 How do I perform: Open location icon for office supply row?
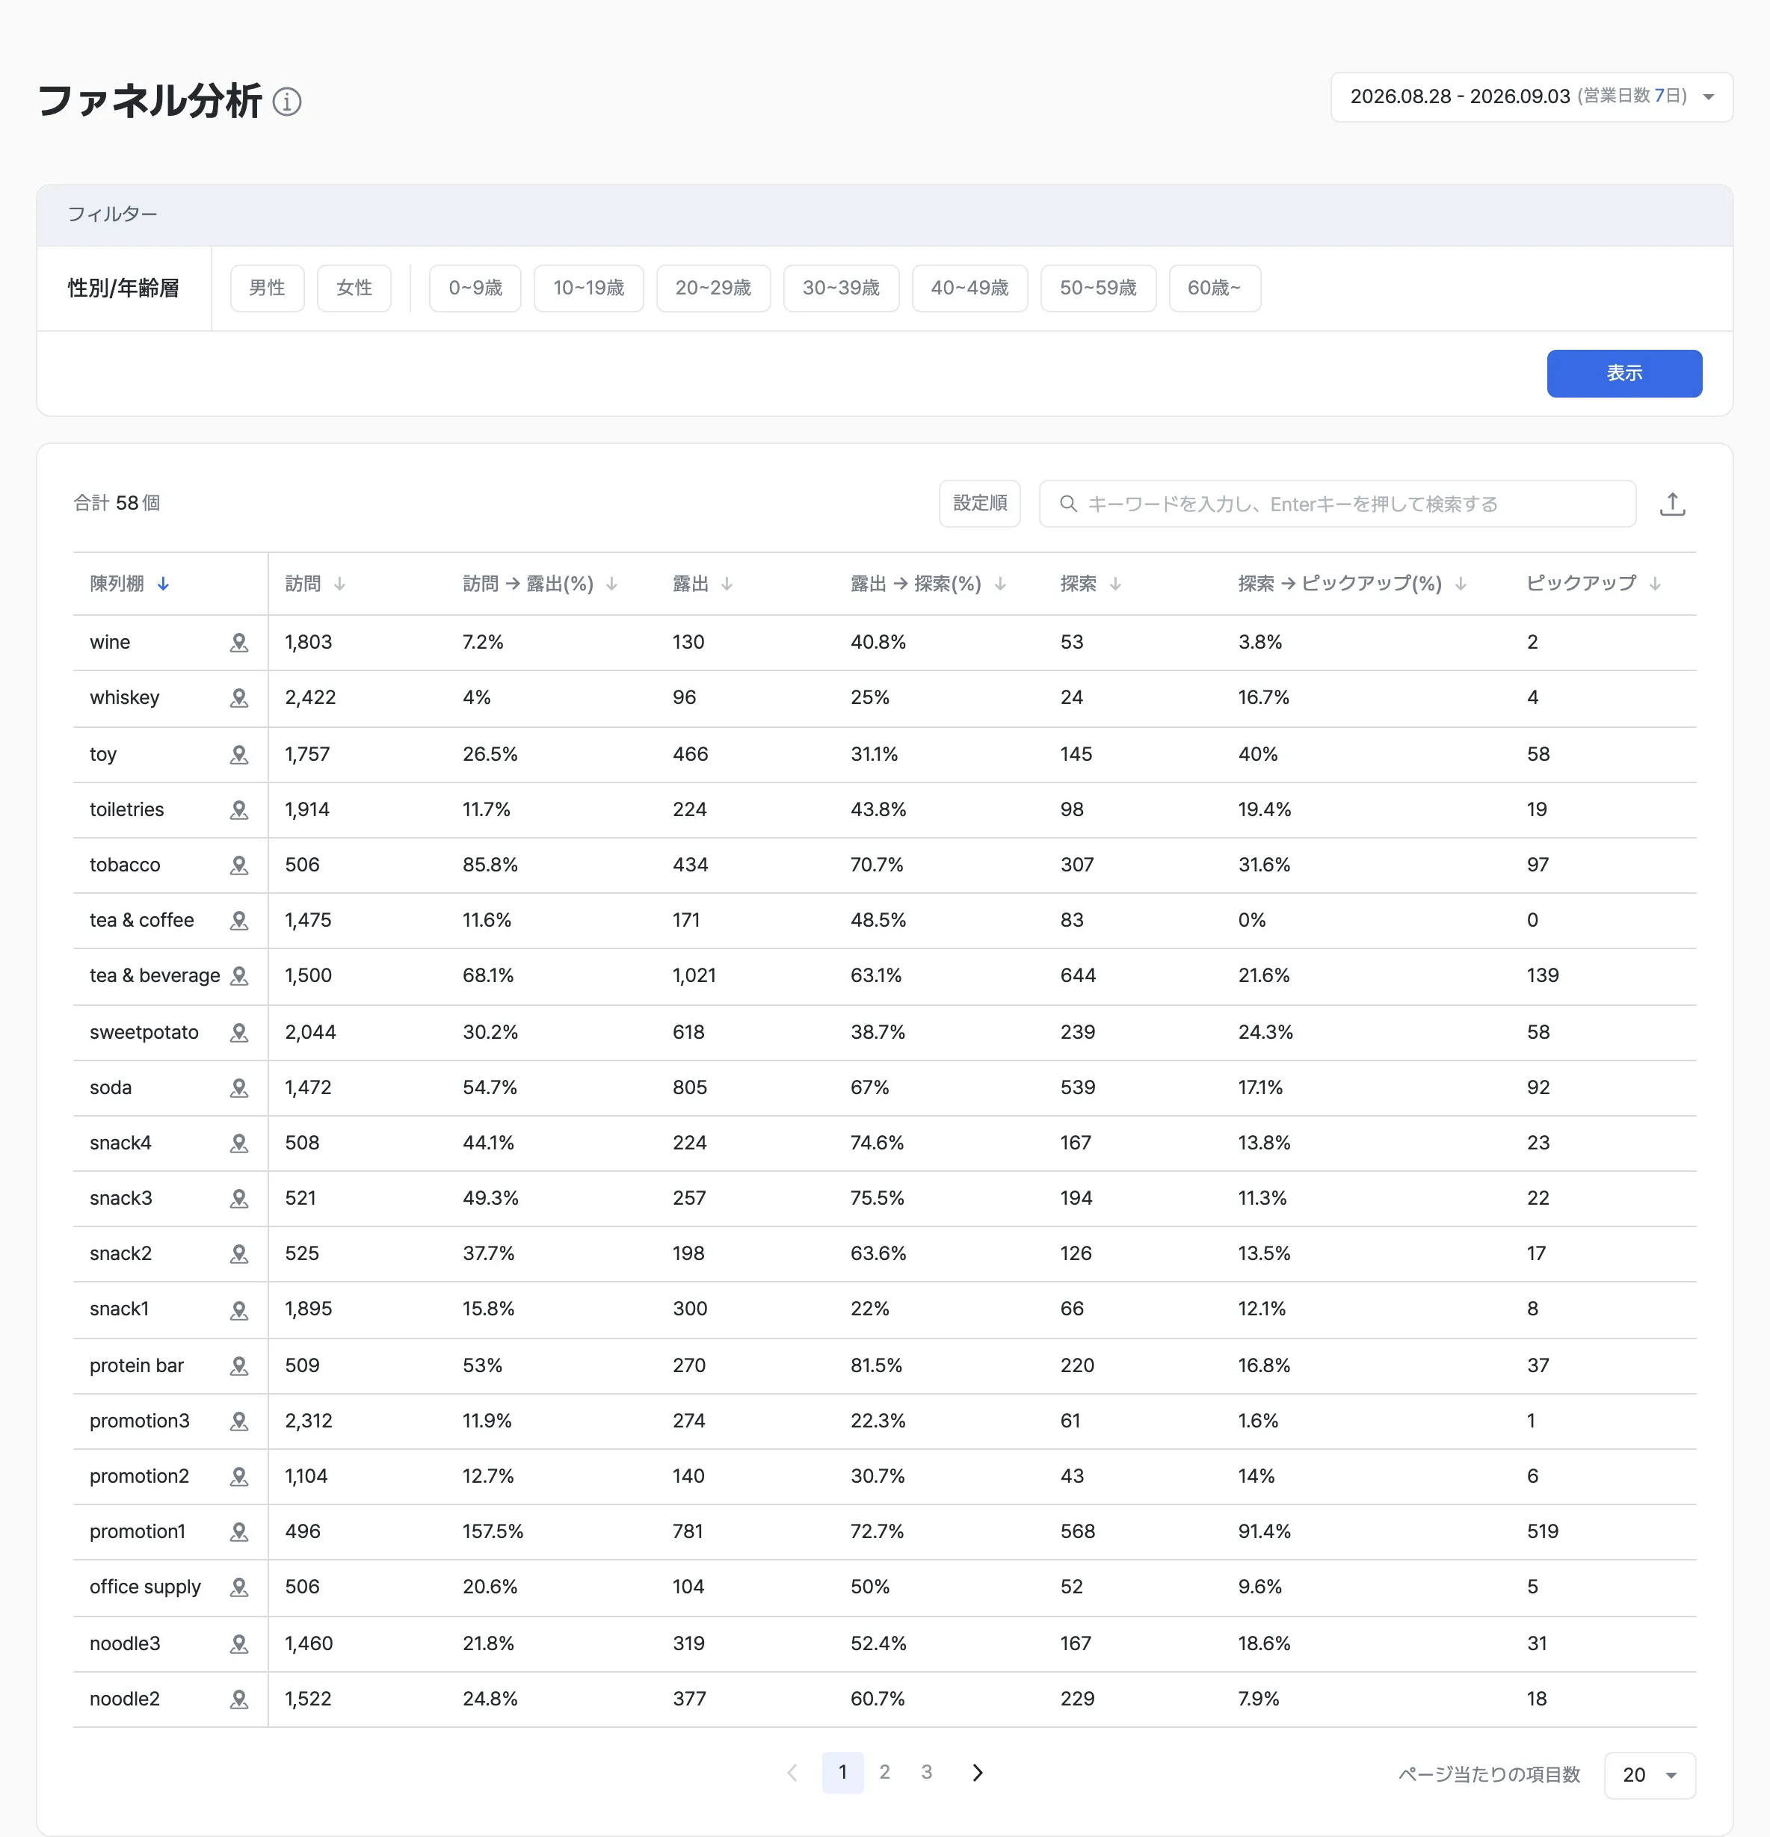239,1587
